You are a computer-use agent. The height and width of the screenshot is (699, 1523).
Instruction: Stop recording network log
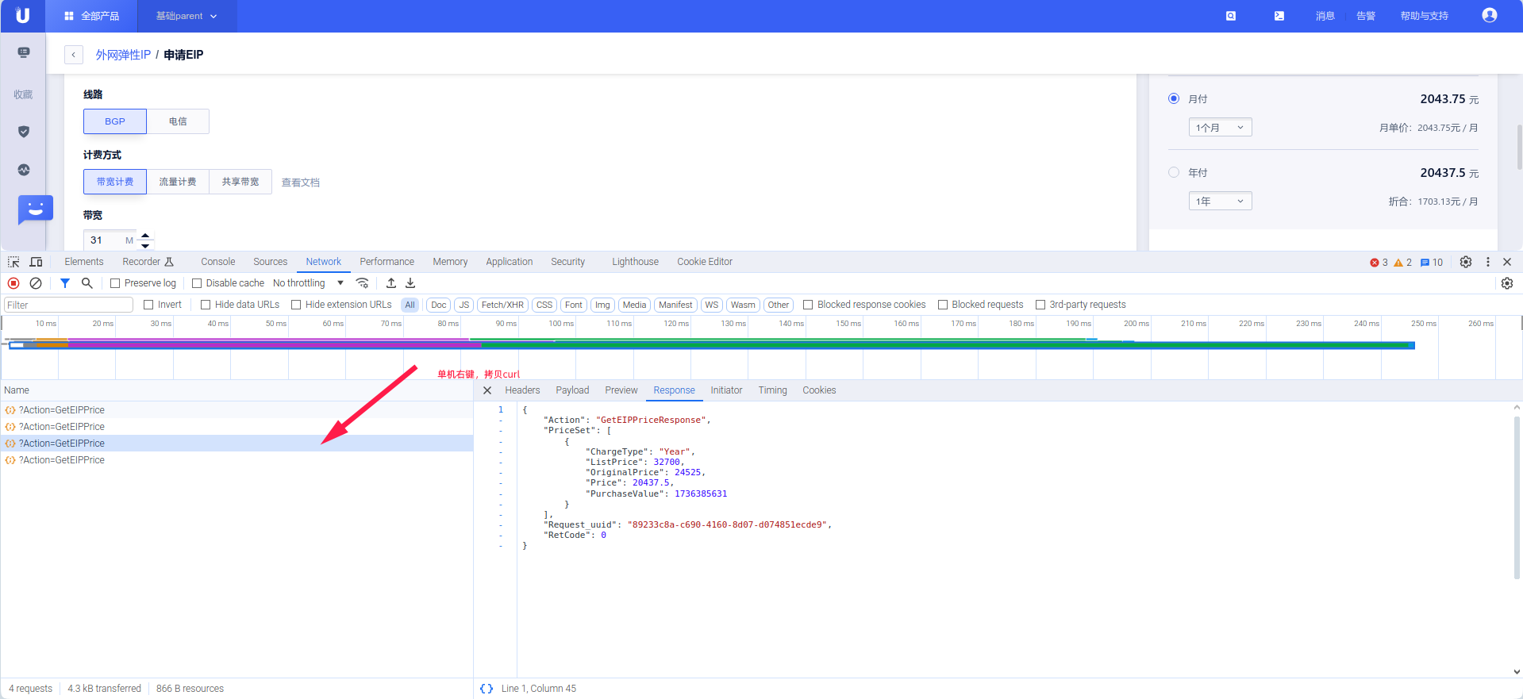(13, 283)
